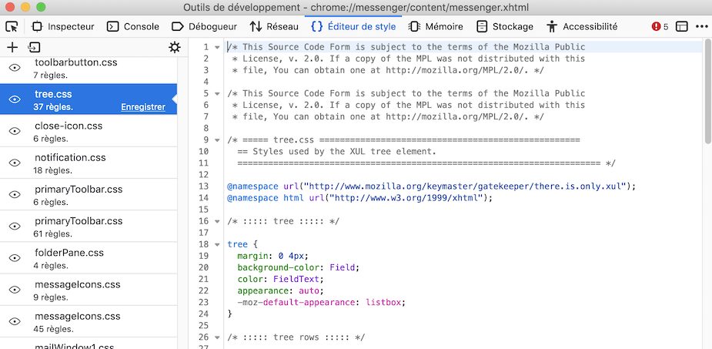Viewport: 712px width, 349px height.
Task: Click the Stockage panel icon
Action: coord(482,27)
